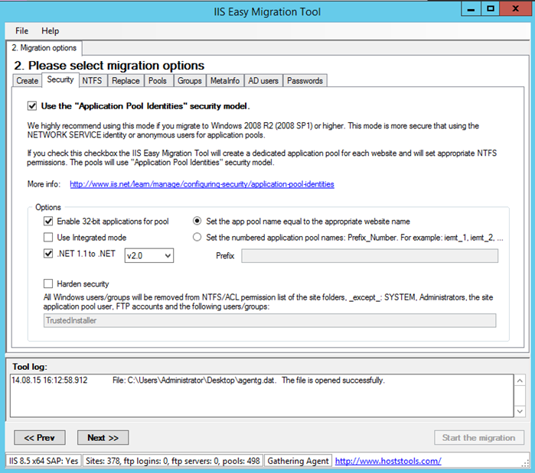Screen dimensions: 535x473
Task: Click the 'IIS 8.5 x64 SAP: Yes' status entry
Action: click(44, 461)
